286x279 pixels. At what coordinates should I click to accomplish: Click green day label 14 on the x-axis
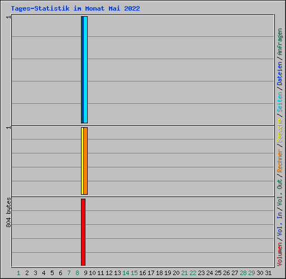coord(126,273)
